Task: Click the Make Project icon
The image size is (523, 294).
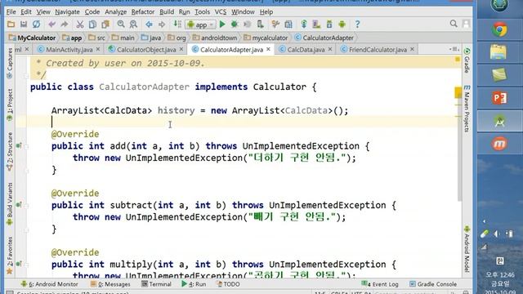Action: coord(177,24)
